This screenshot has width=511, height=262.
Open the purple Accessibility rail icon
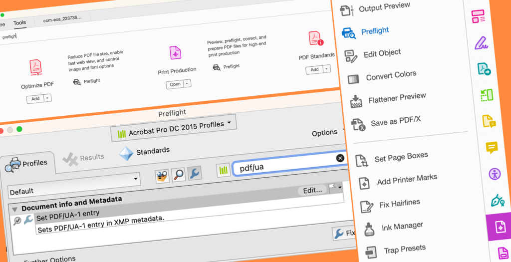click(x=495, y=174)
